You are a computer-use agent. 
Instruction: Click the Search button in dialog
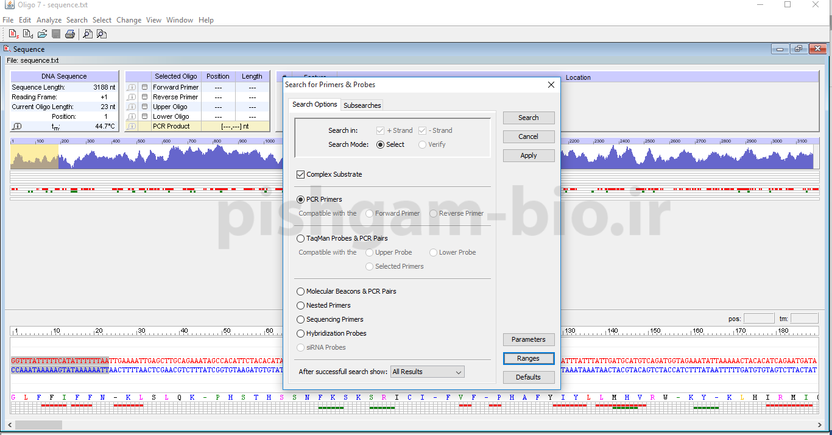click(x=528, y=118)
